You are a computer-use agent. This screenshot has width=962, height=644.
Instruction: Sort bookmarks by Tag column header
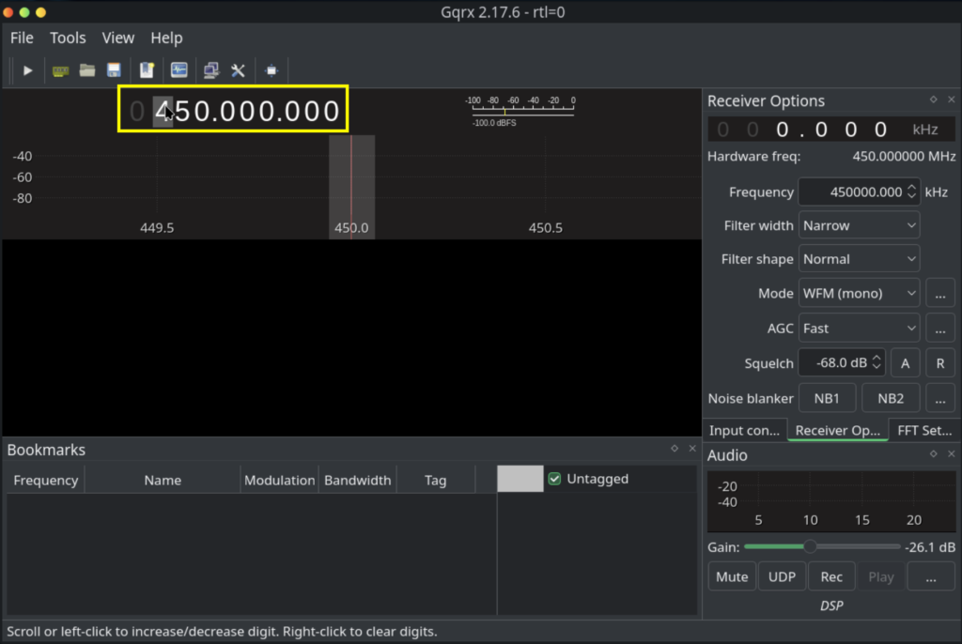[x=435, y=481]
